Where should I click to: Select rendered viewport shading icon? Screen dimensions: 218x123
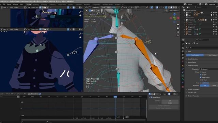(x=176, y=8)
